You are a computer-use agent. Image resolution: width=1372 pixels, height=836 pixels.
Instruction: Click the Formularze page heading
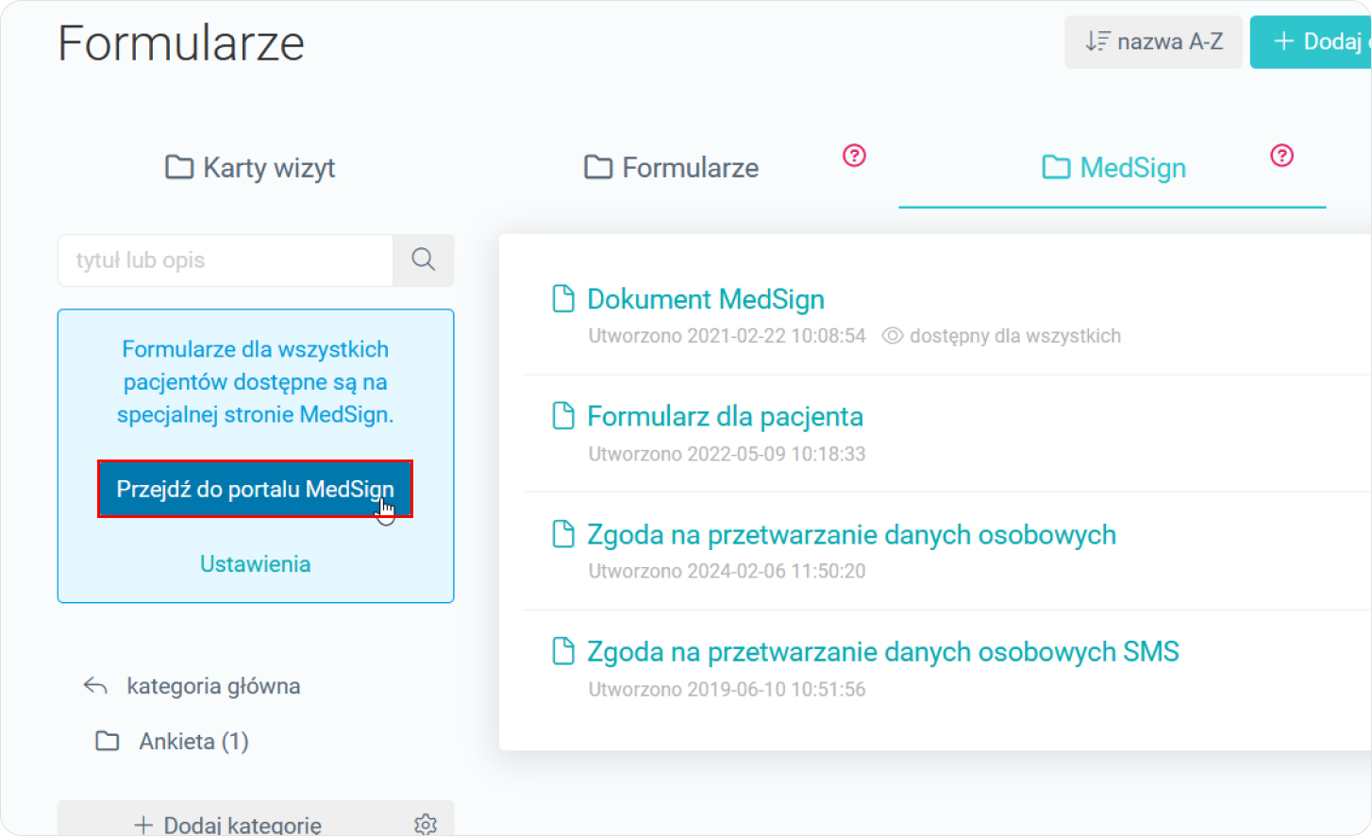tap(181, 43)
